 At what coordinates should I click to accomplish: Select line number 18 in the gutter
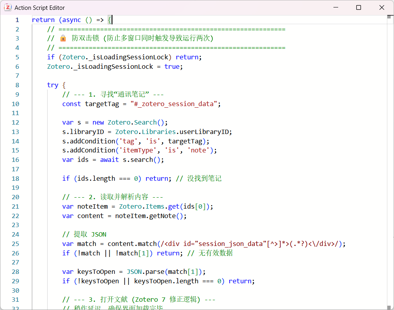pyautogui.click(x=15, y=179)
